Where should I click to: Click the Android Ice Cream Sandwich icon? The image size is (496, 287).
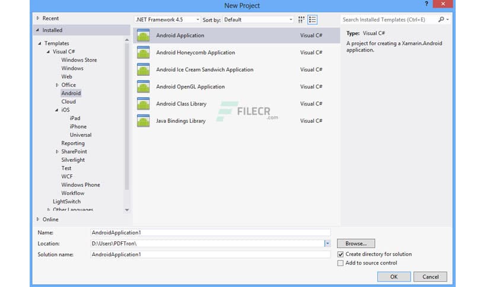click(x=144, y=69)
